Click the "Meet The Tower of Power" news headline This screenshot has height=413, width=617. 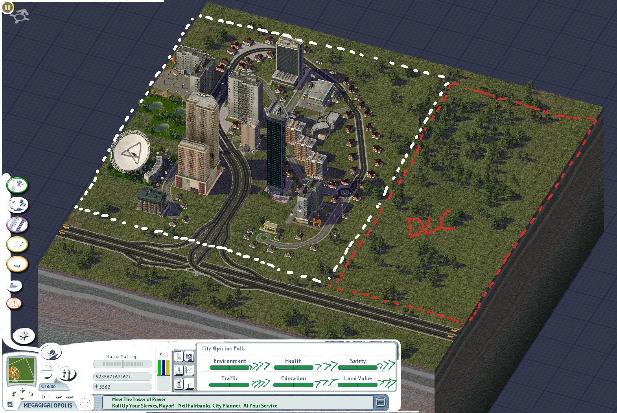click(x=139, y=399)
